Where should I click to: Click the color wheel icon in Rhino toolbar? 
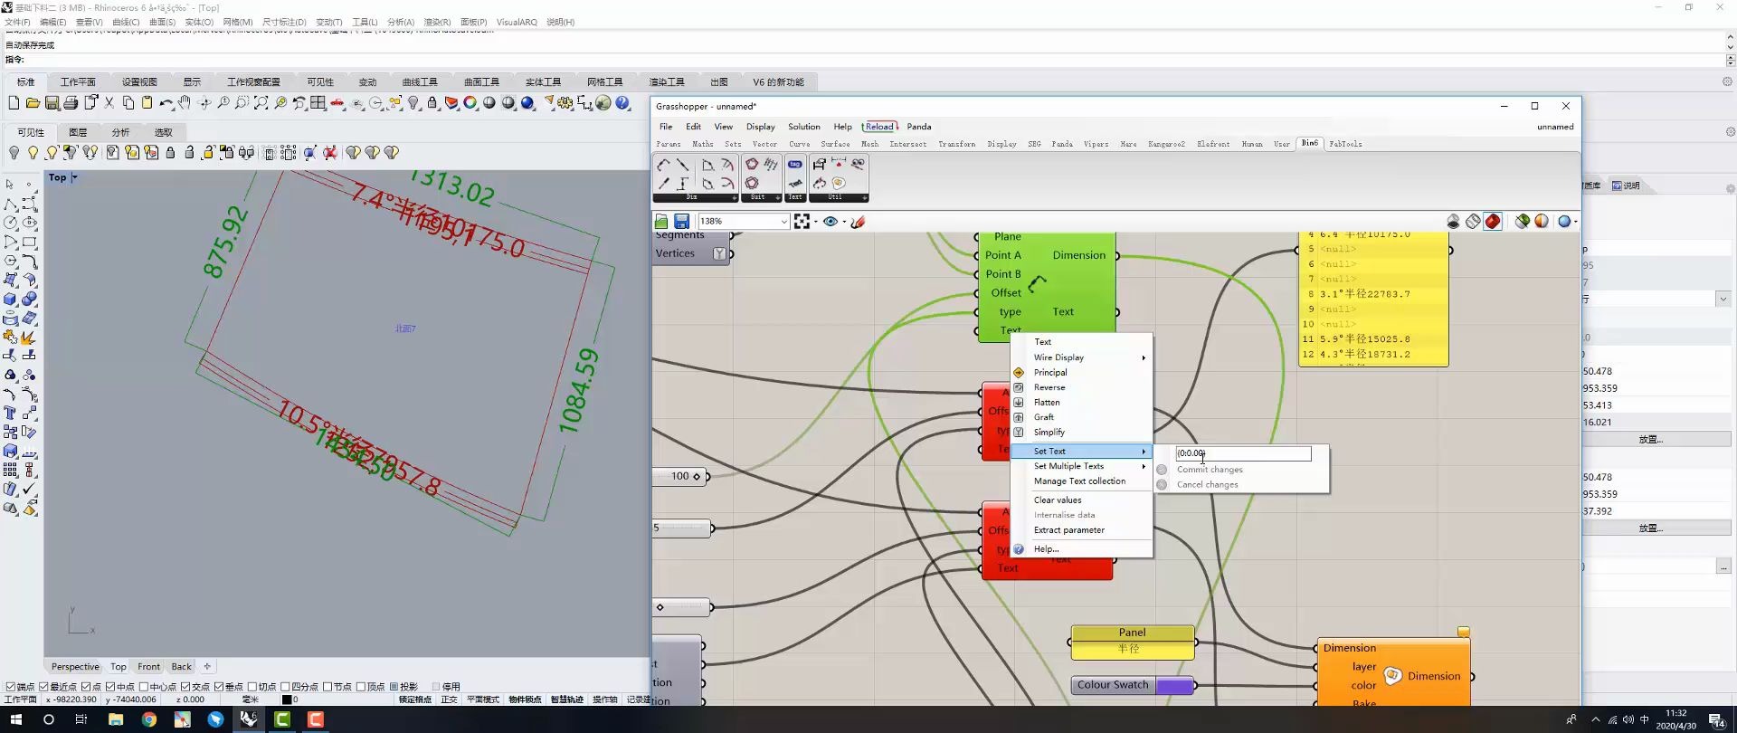click(470, 103)
